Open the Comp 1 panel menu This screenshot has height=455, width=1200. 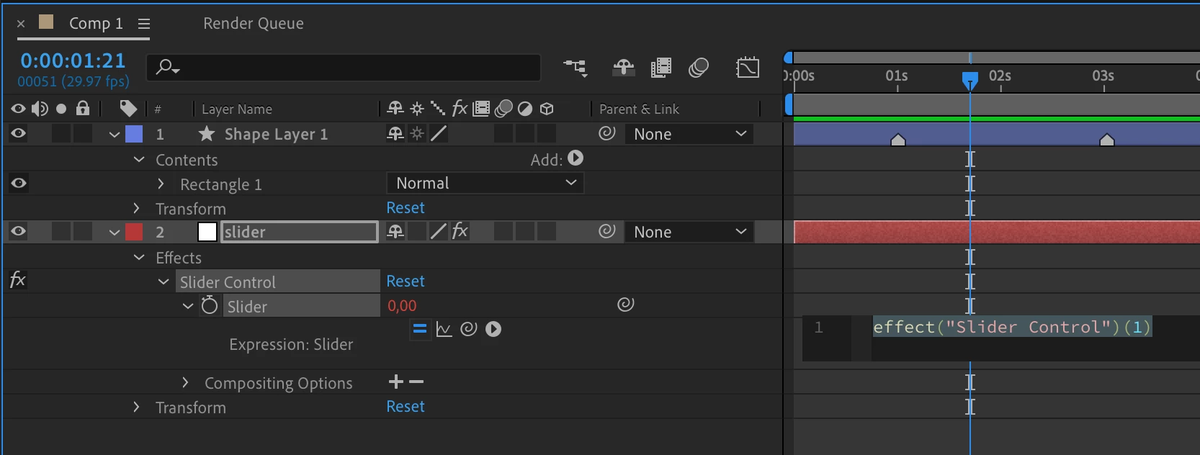144,24
